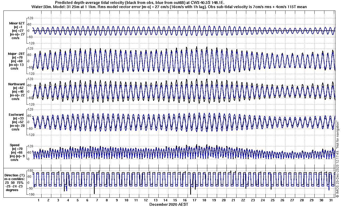Click the '|m|-|o|= 9' value under Speed
342x210 pixels.
pos(17,156)
